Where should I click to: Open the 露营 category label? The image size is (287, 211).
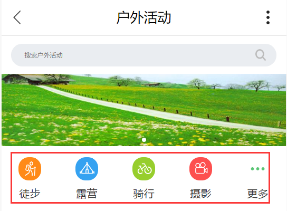coord(87,194)
